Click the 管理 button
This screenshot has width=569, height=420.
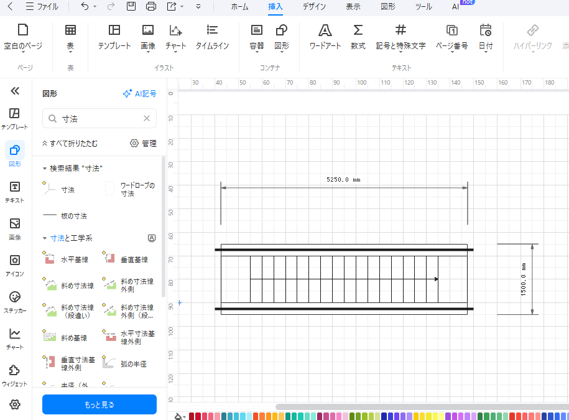tap(144, 143)
